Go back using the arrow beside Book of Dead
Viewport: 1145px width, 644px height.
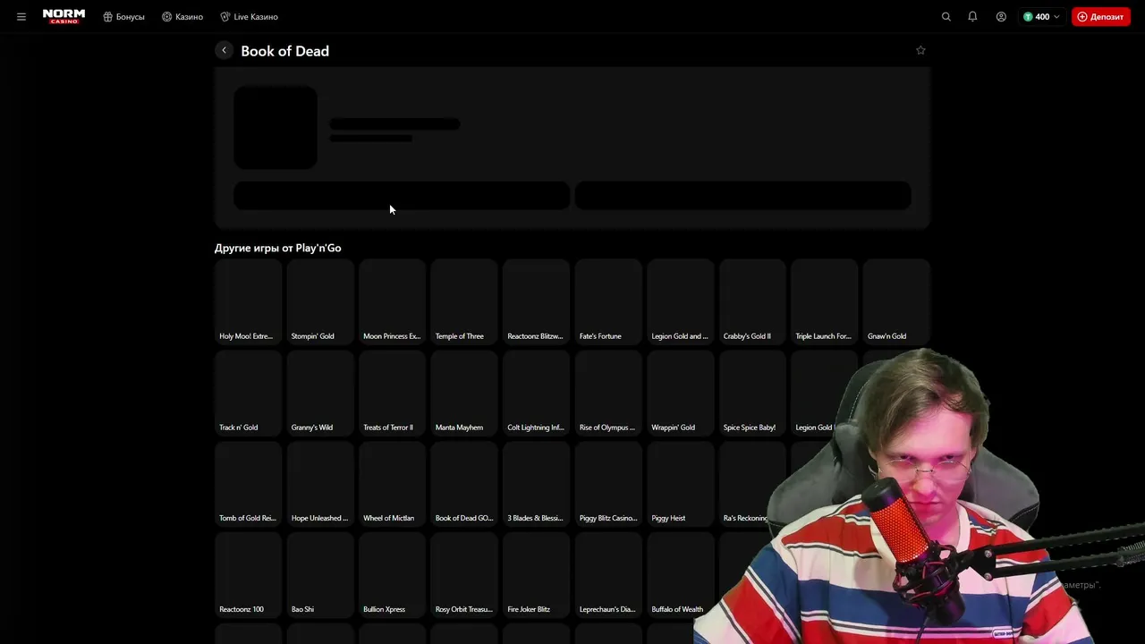pyautogui.click(x=224, y=51)
